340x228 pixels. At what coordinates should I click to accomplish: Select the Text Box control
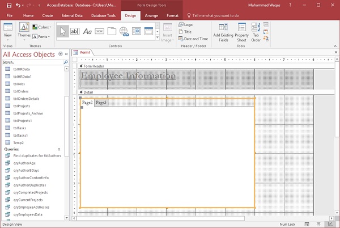(75, 31)
